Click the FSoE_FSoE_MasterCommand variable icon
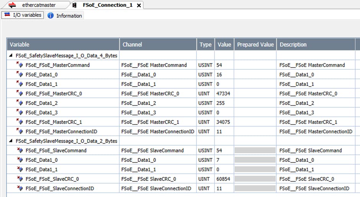This screenshot has width=360, height=197. click(20, 65)
